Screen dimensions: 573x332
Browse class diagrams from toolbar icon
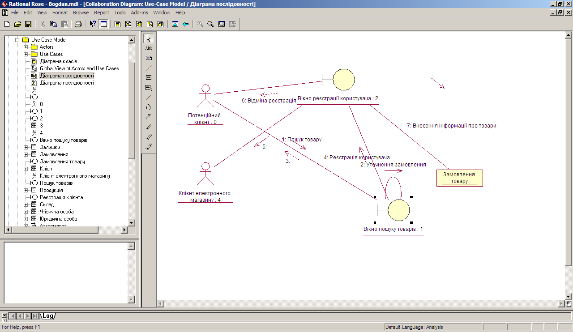(117, 24)
